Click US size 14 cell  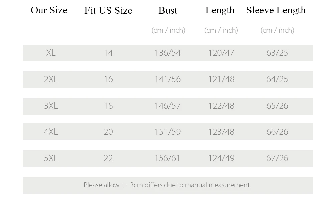pos(108,53)
